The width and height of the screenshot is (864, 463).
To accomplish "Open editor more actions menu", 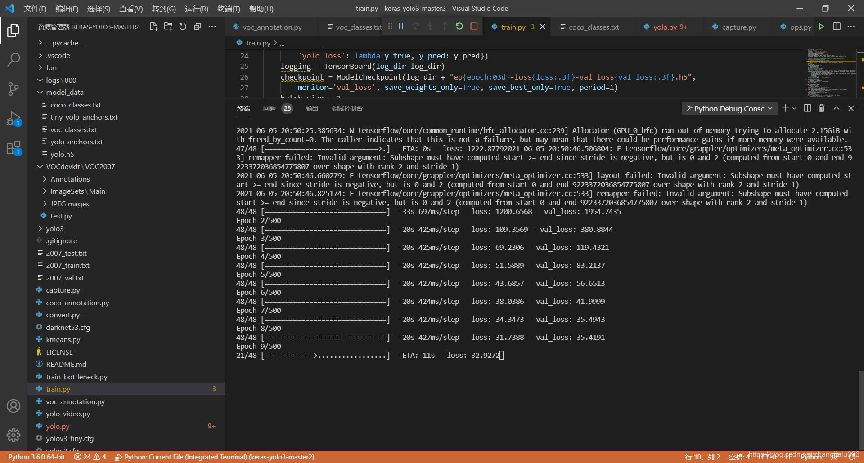I will (x=851, y=27).
